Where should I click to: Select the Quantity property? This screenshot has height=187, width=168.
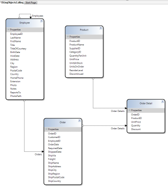(136, 126)
